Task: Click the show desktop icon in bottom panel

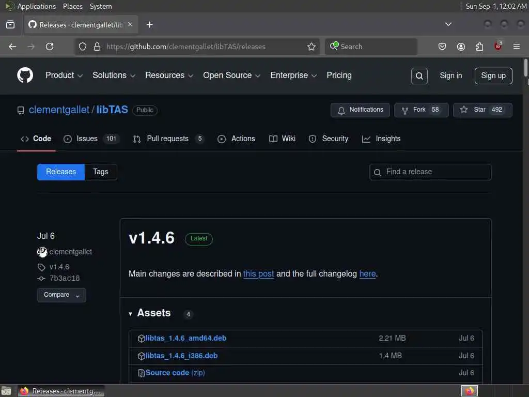Action: [6, 391]
